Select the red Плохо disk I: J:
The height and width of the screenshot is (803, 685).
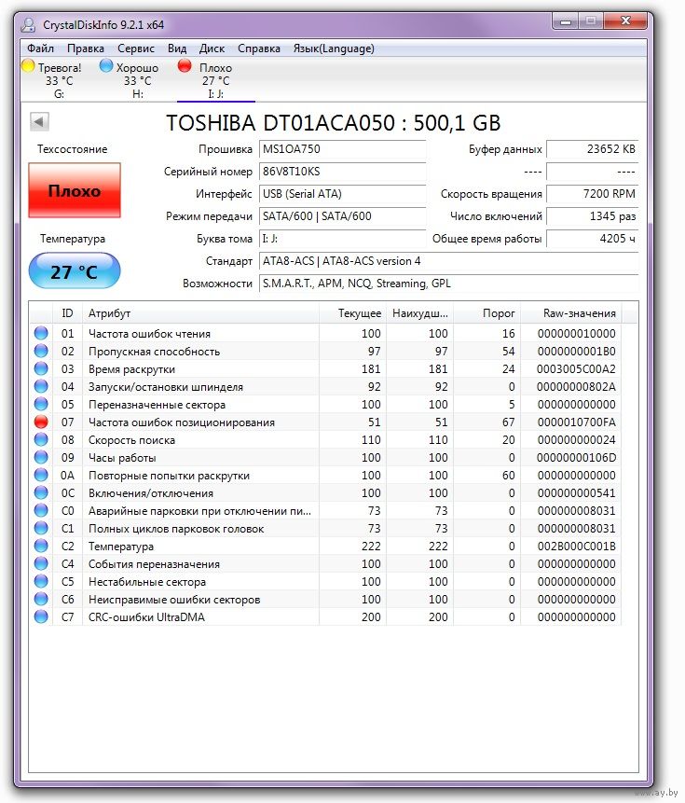pos(215,80)
